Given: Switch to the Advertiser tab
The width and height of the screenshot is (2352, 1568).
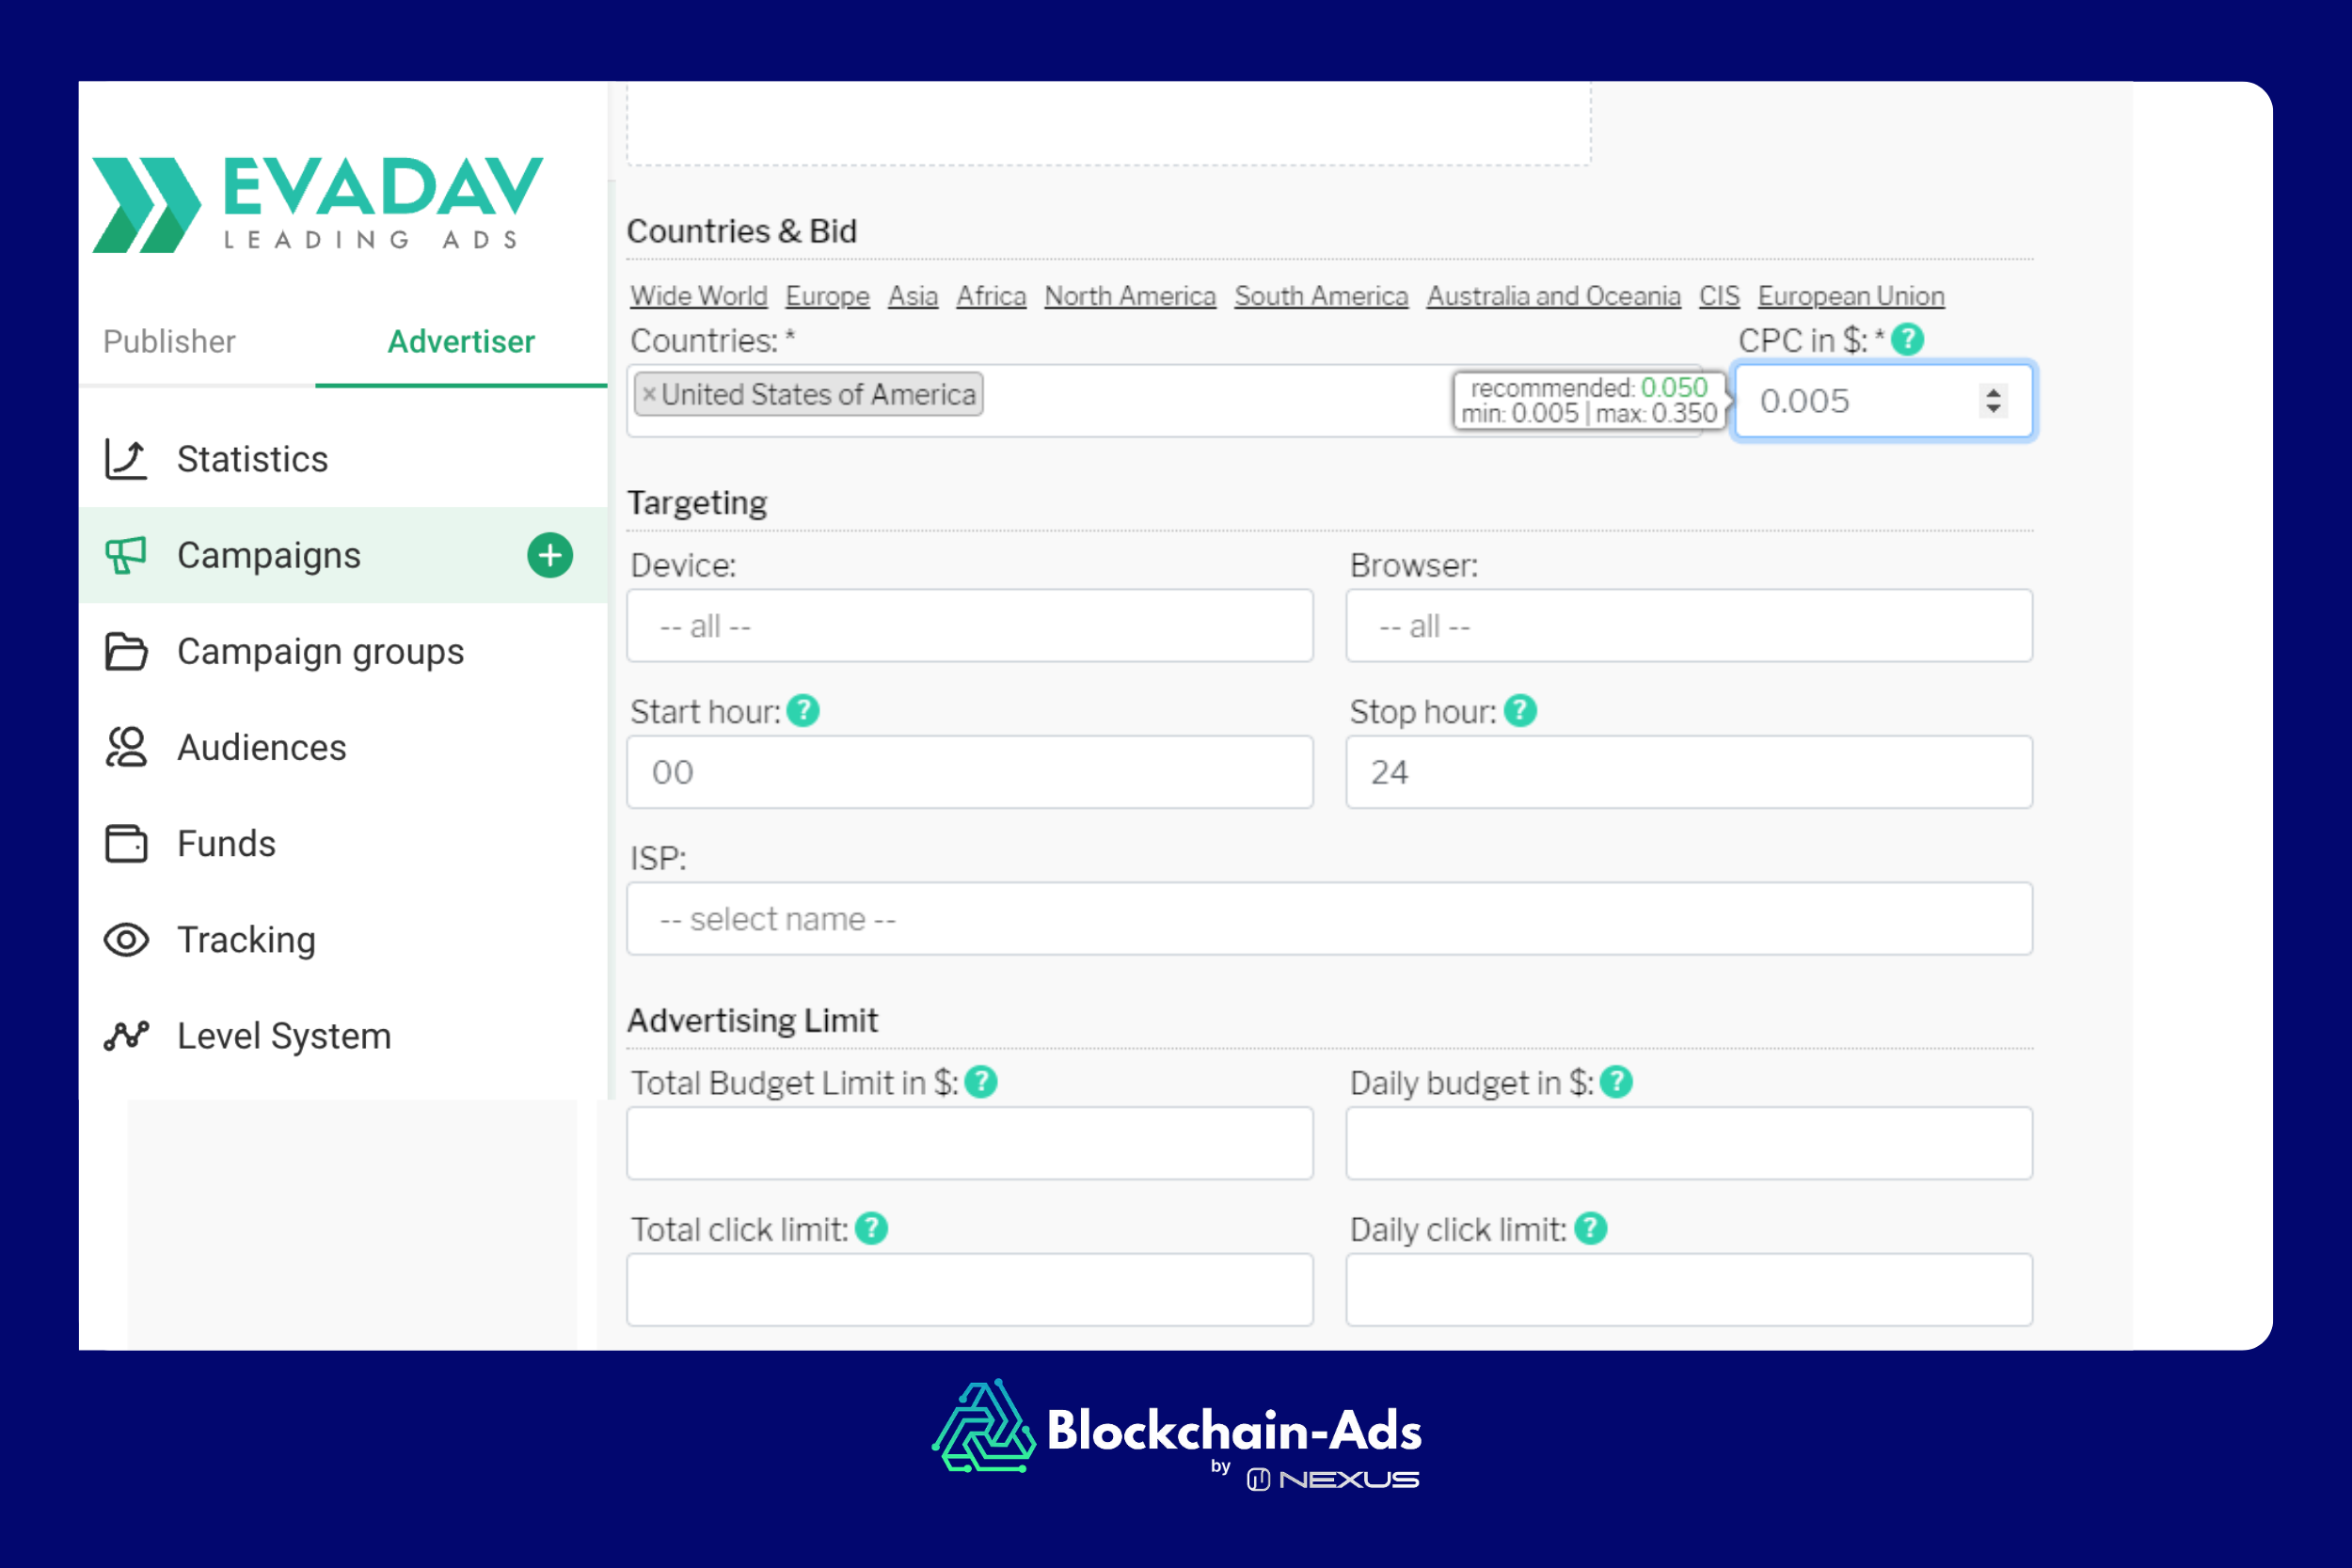Looking at the screenshot, I should point(461,342).
